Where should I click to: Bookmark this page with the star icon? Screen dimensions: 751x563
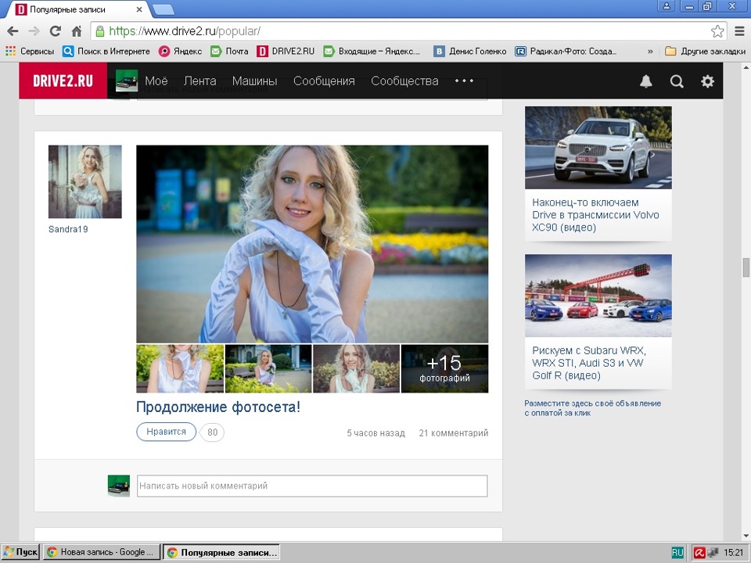click(717, 31)
